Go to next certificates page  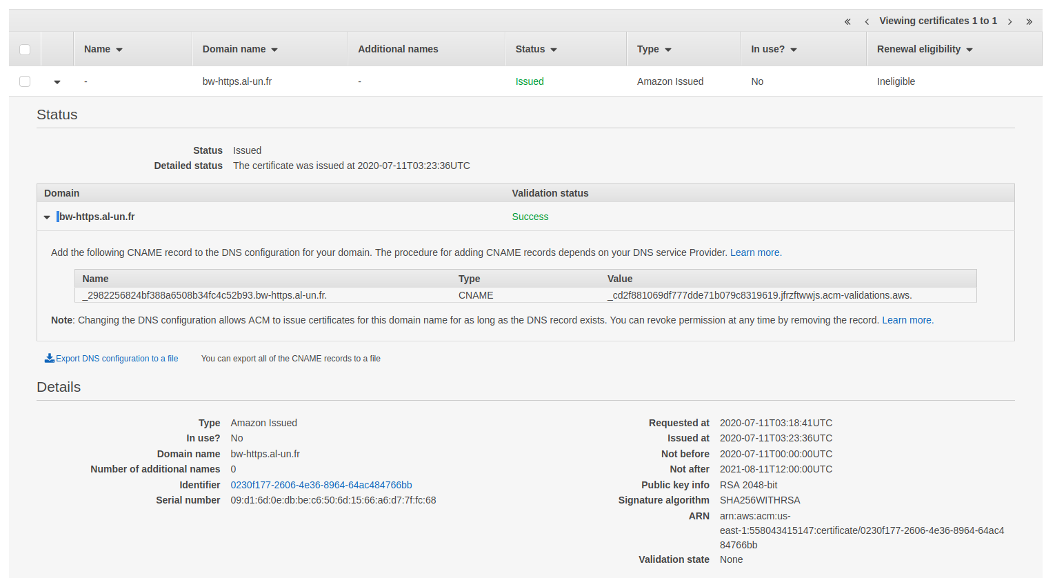(x=1010, y=22)
